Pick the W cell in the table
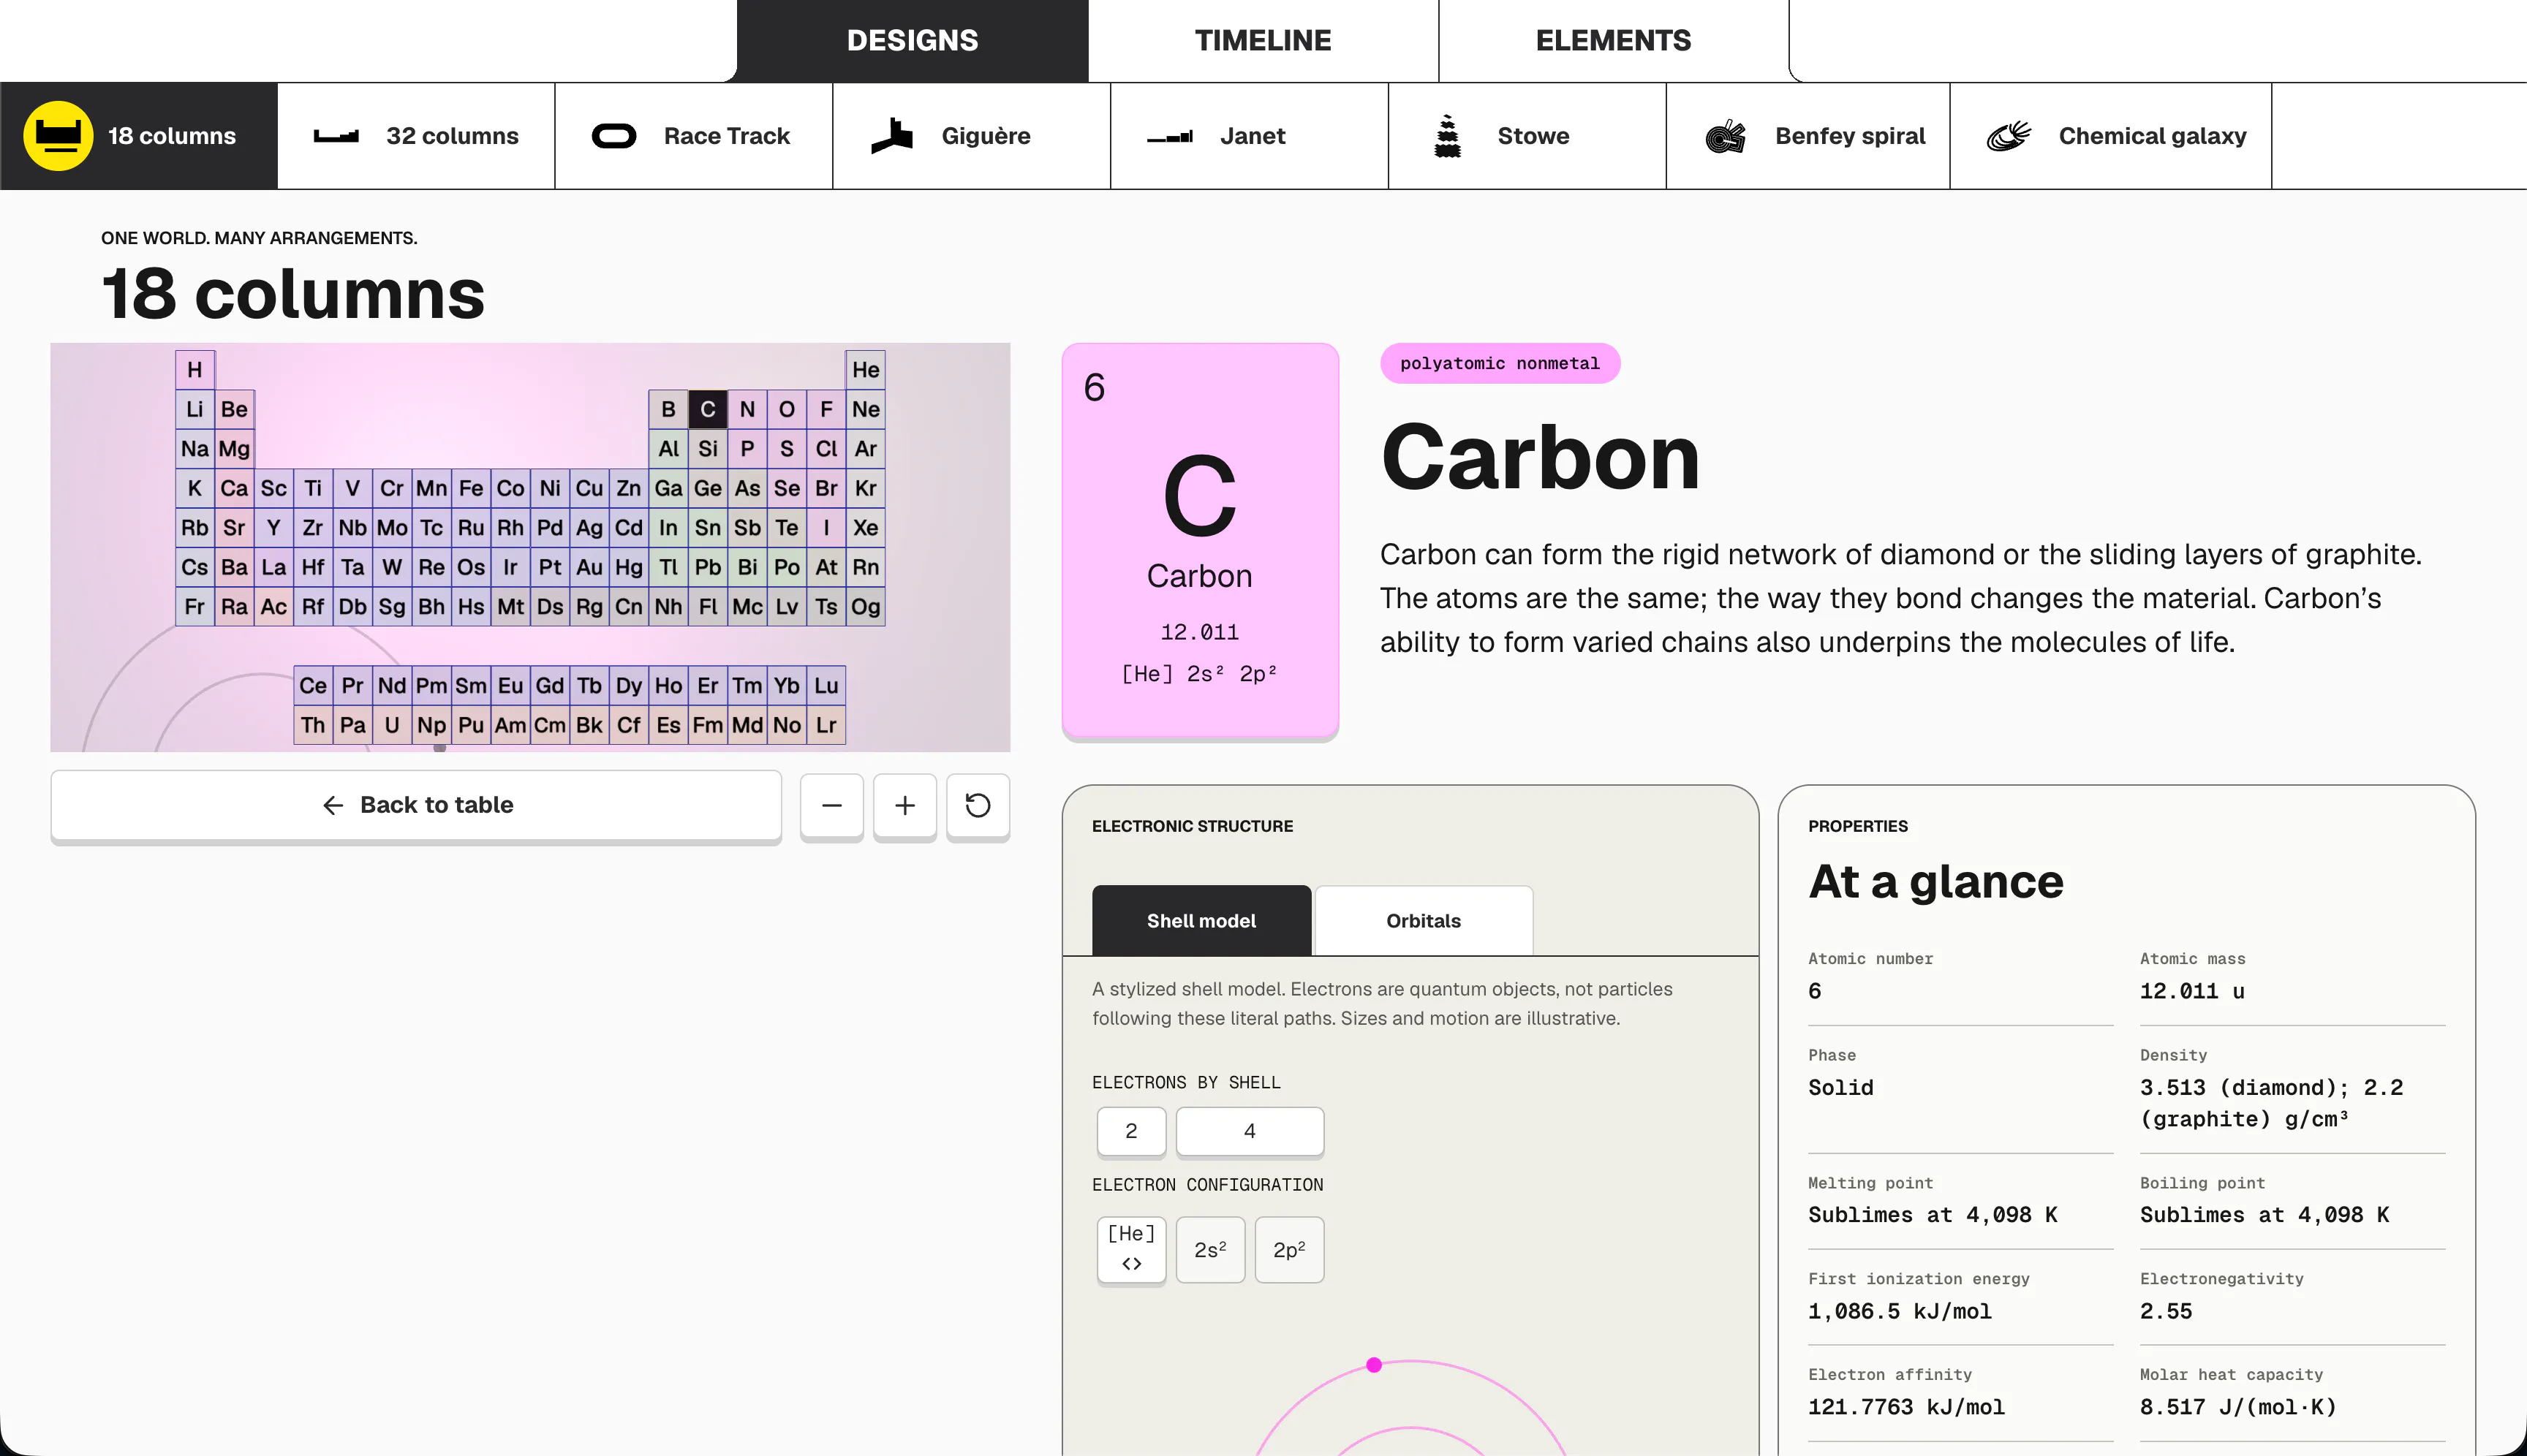 point(392,567)
